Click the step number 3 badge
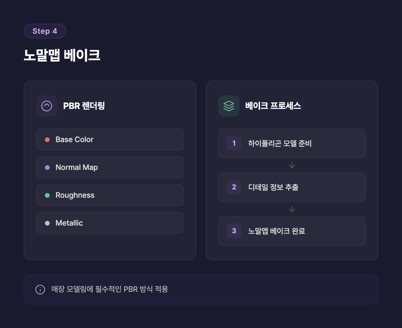The image size is (402, 328). (x=234, y=231)
